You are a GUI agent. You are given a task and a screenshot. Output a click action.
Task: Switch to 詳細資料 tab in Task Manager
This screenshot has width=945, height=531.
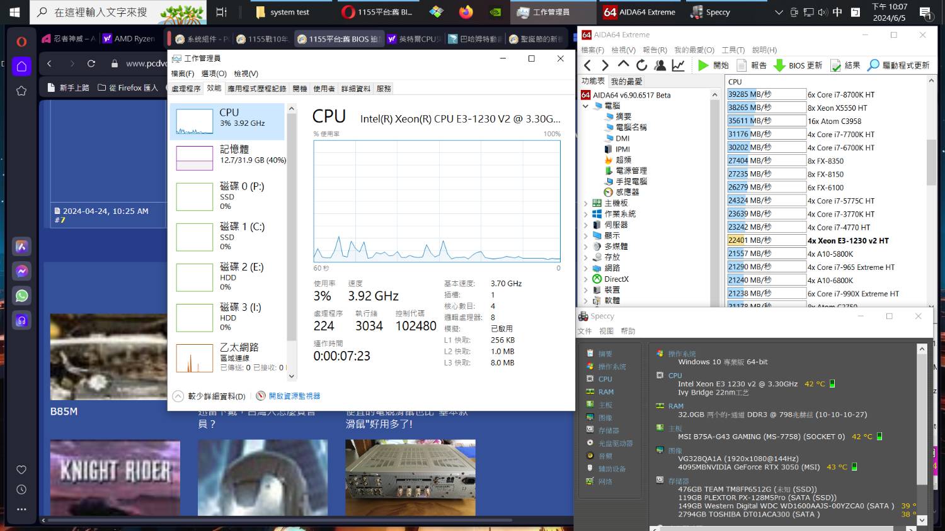(x=356, y=89)
